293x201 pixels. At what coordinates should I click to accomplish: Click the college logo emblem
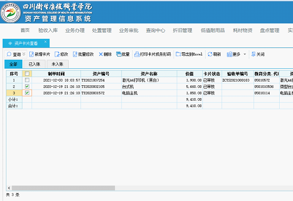[x=11, y=12]
